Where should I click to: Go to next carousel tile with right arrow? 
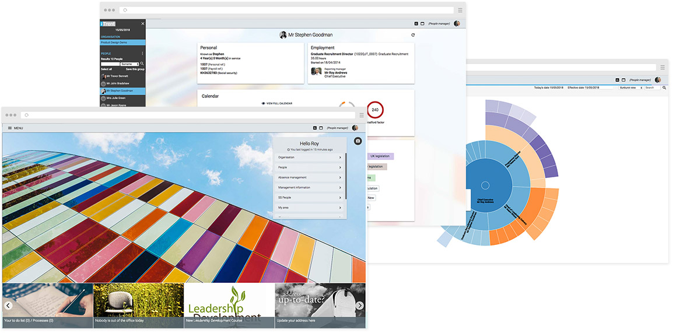pyautogui.click(x=360, y=306)
